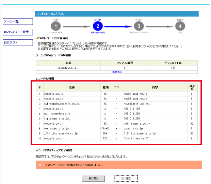The width and height of the screenshot is (211, 184).
Task: Click the example.co.jp. SOA zone name cell
Action: point(68,68)
